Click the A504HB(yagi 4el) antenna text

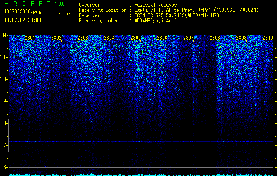155,21
